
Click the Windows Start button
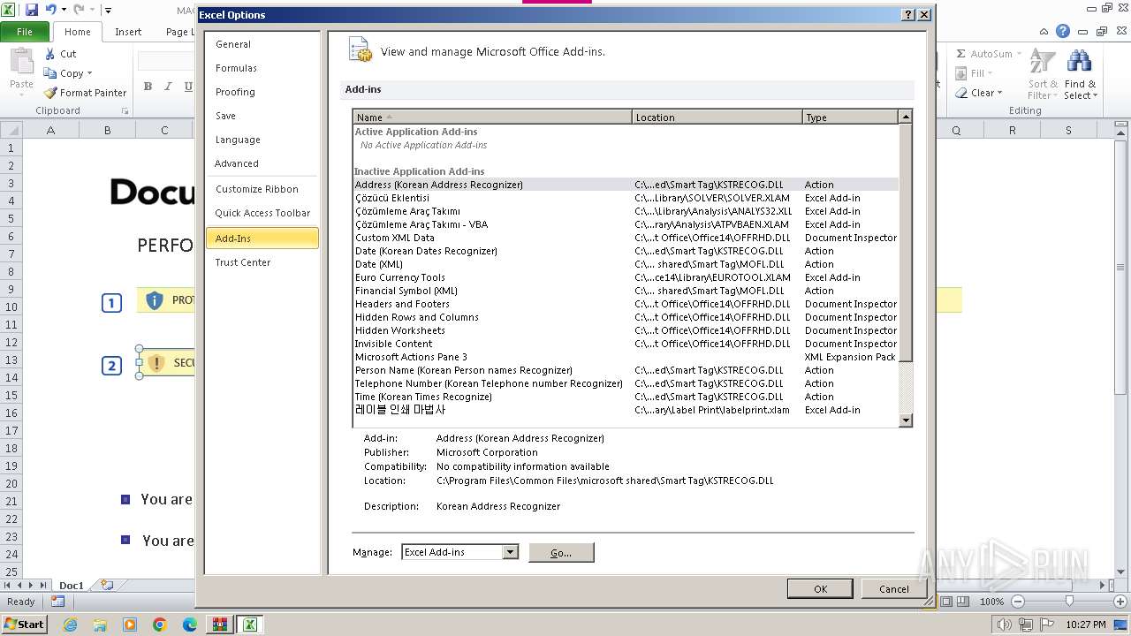pyautogui.click(x=24, y=625)
